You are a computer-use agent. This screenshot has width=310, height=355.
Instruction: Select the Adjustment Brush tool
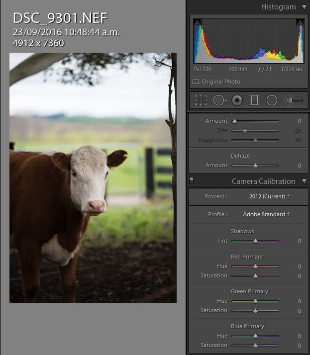pos(294,100)
